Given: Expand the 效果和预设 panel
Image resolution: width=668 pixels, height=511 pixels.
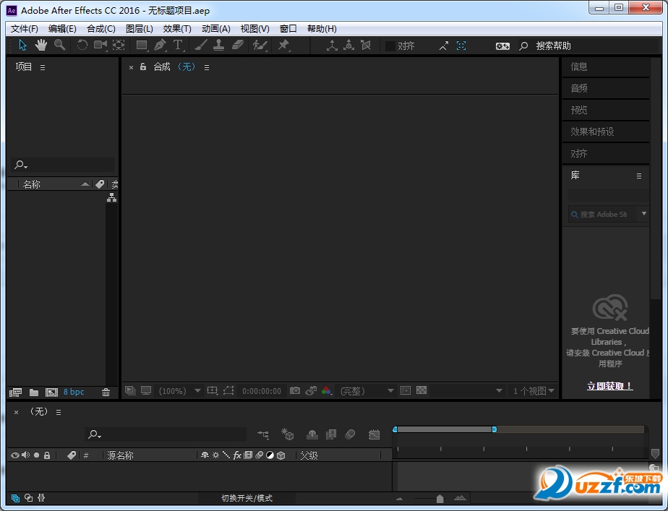Looking at the screenshot, I should pyautogui.click(x=605, y=132).
